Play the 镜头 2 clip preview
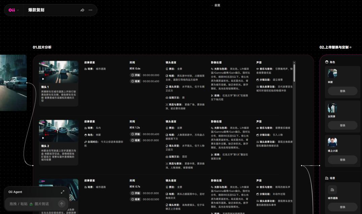Screen dimensions: 362x214 click(x=43, y=138)
